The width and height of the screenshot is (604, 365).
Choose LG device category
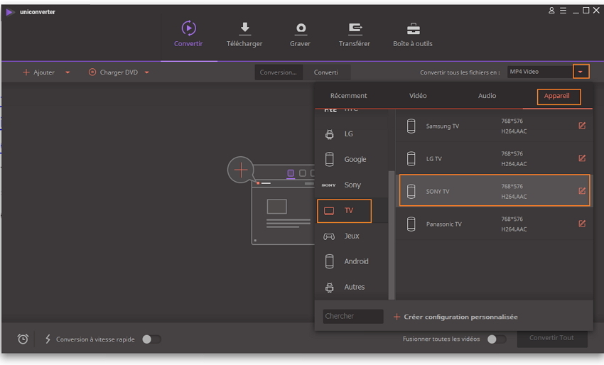click(x=351, y=134)
